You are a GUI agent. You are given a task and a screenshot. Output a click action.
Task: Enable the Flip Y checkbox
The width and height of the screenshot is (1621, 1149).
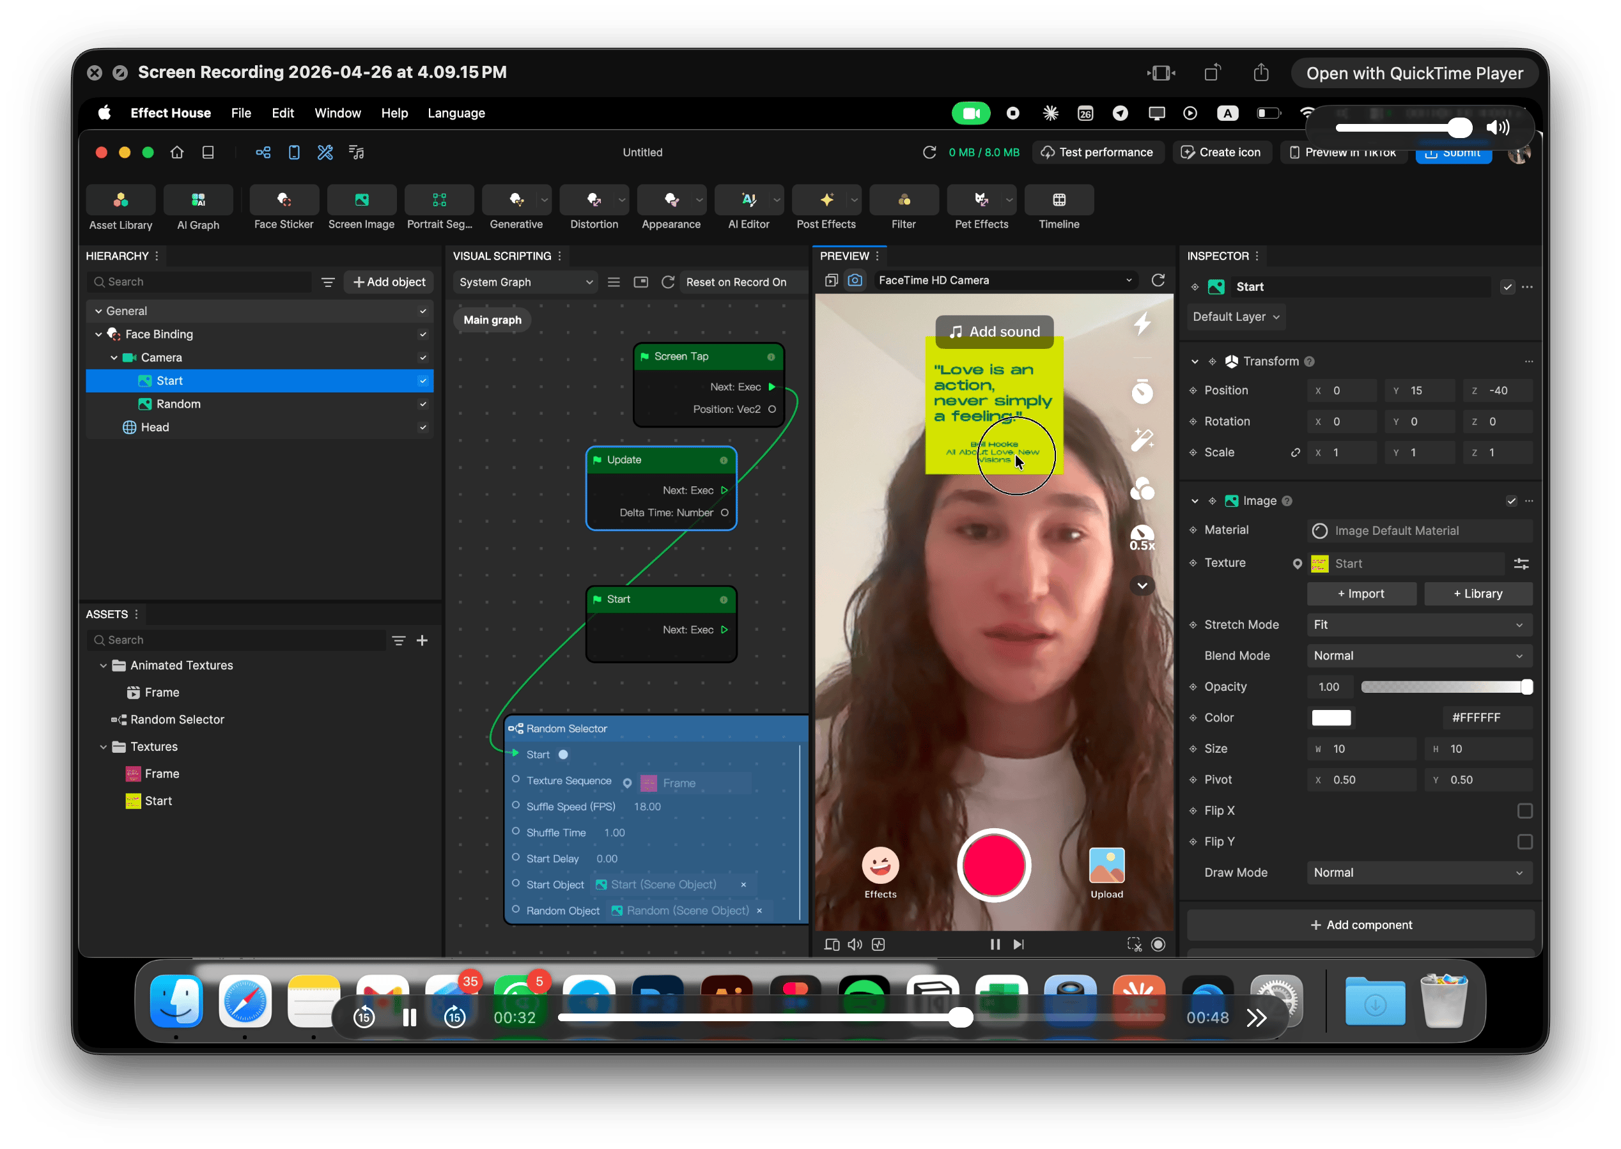tap(1524, 842)
